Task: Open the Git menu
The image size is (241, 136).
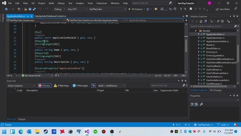Action: [x=33, y=3]
